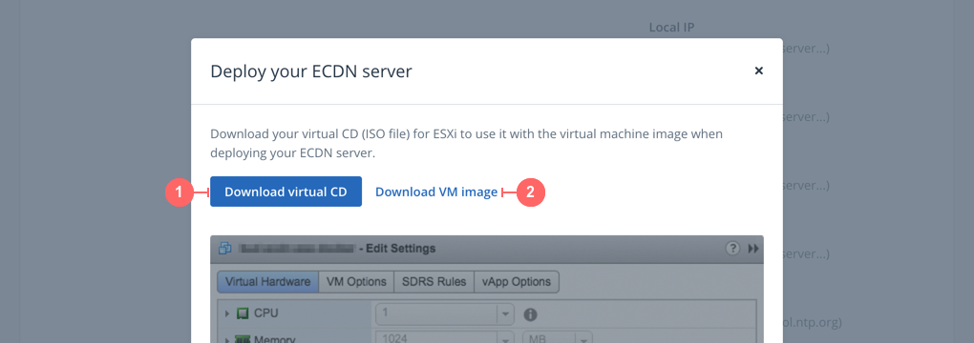Click the Download virtual CD button
974x343 pixels.
click(286, 192)
